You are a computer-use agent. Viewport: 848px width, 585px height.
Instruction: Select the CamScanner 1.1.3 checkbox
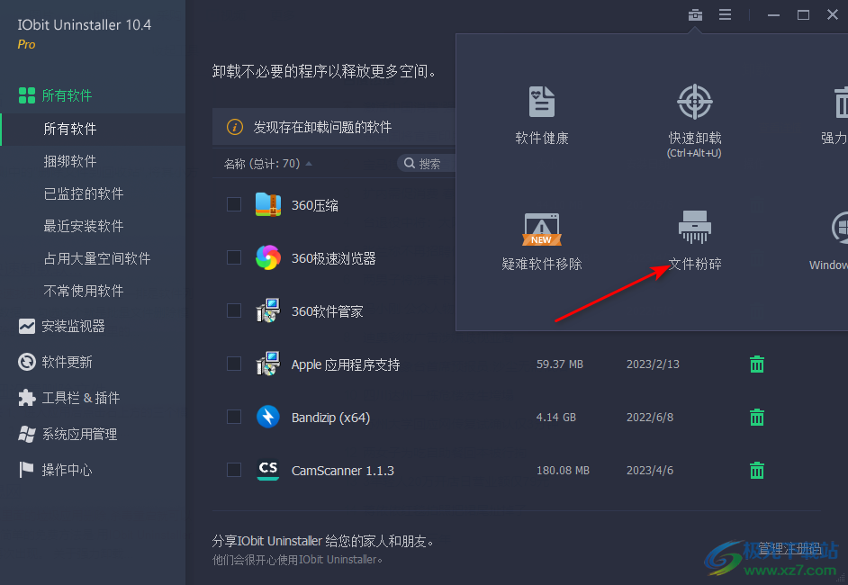[x=234, y=469]
